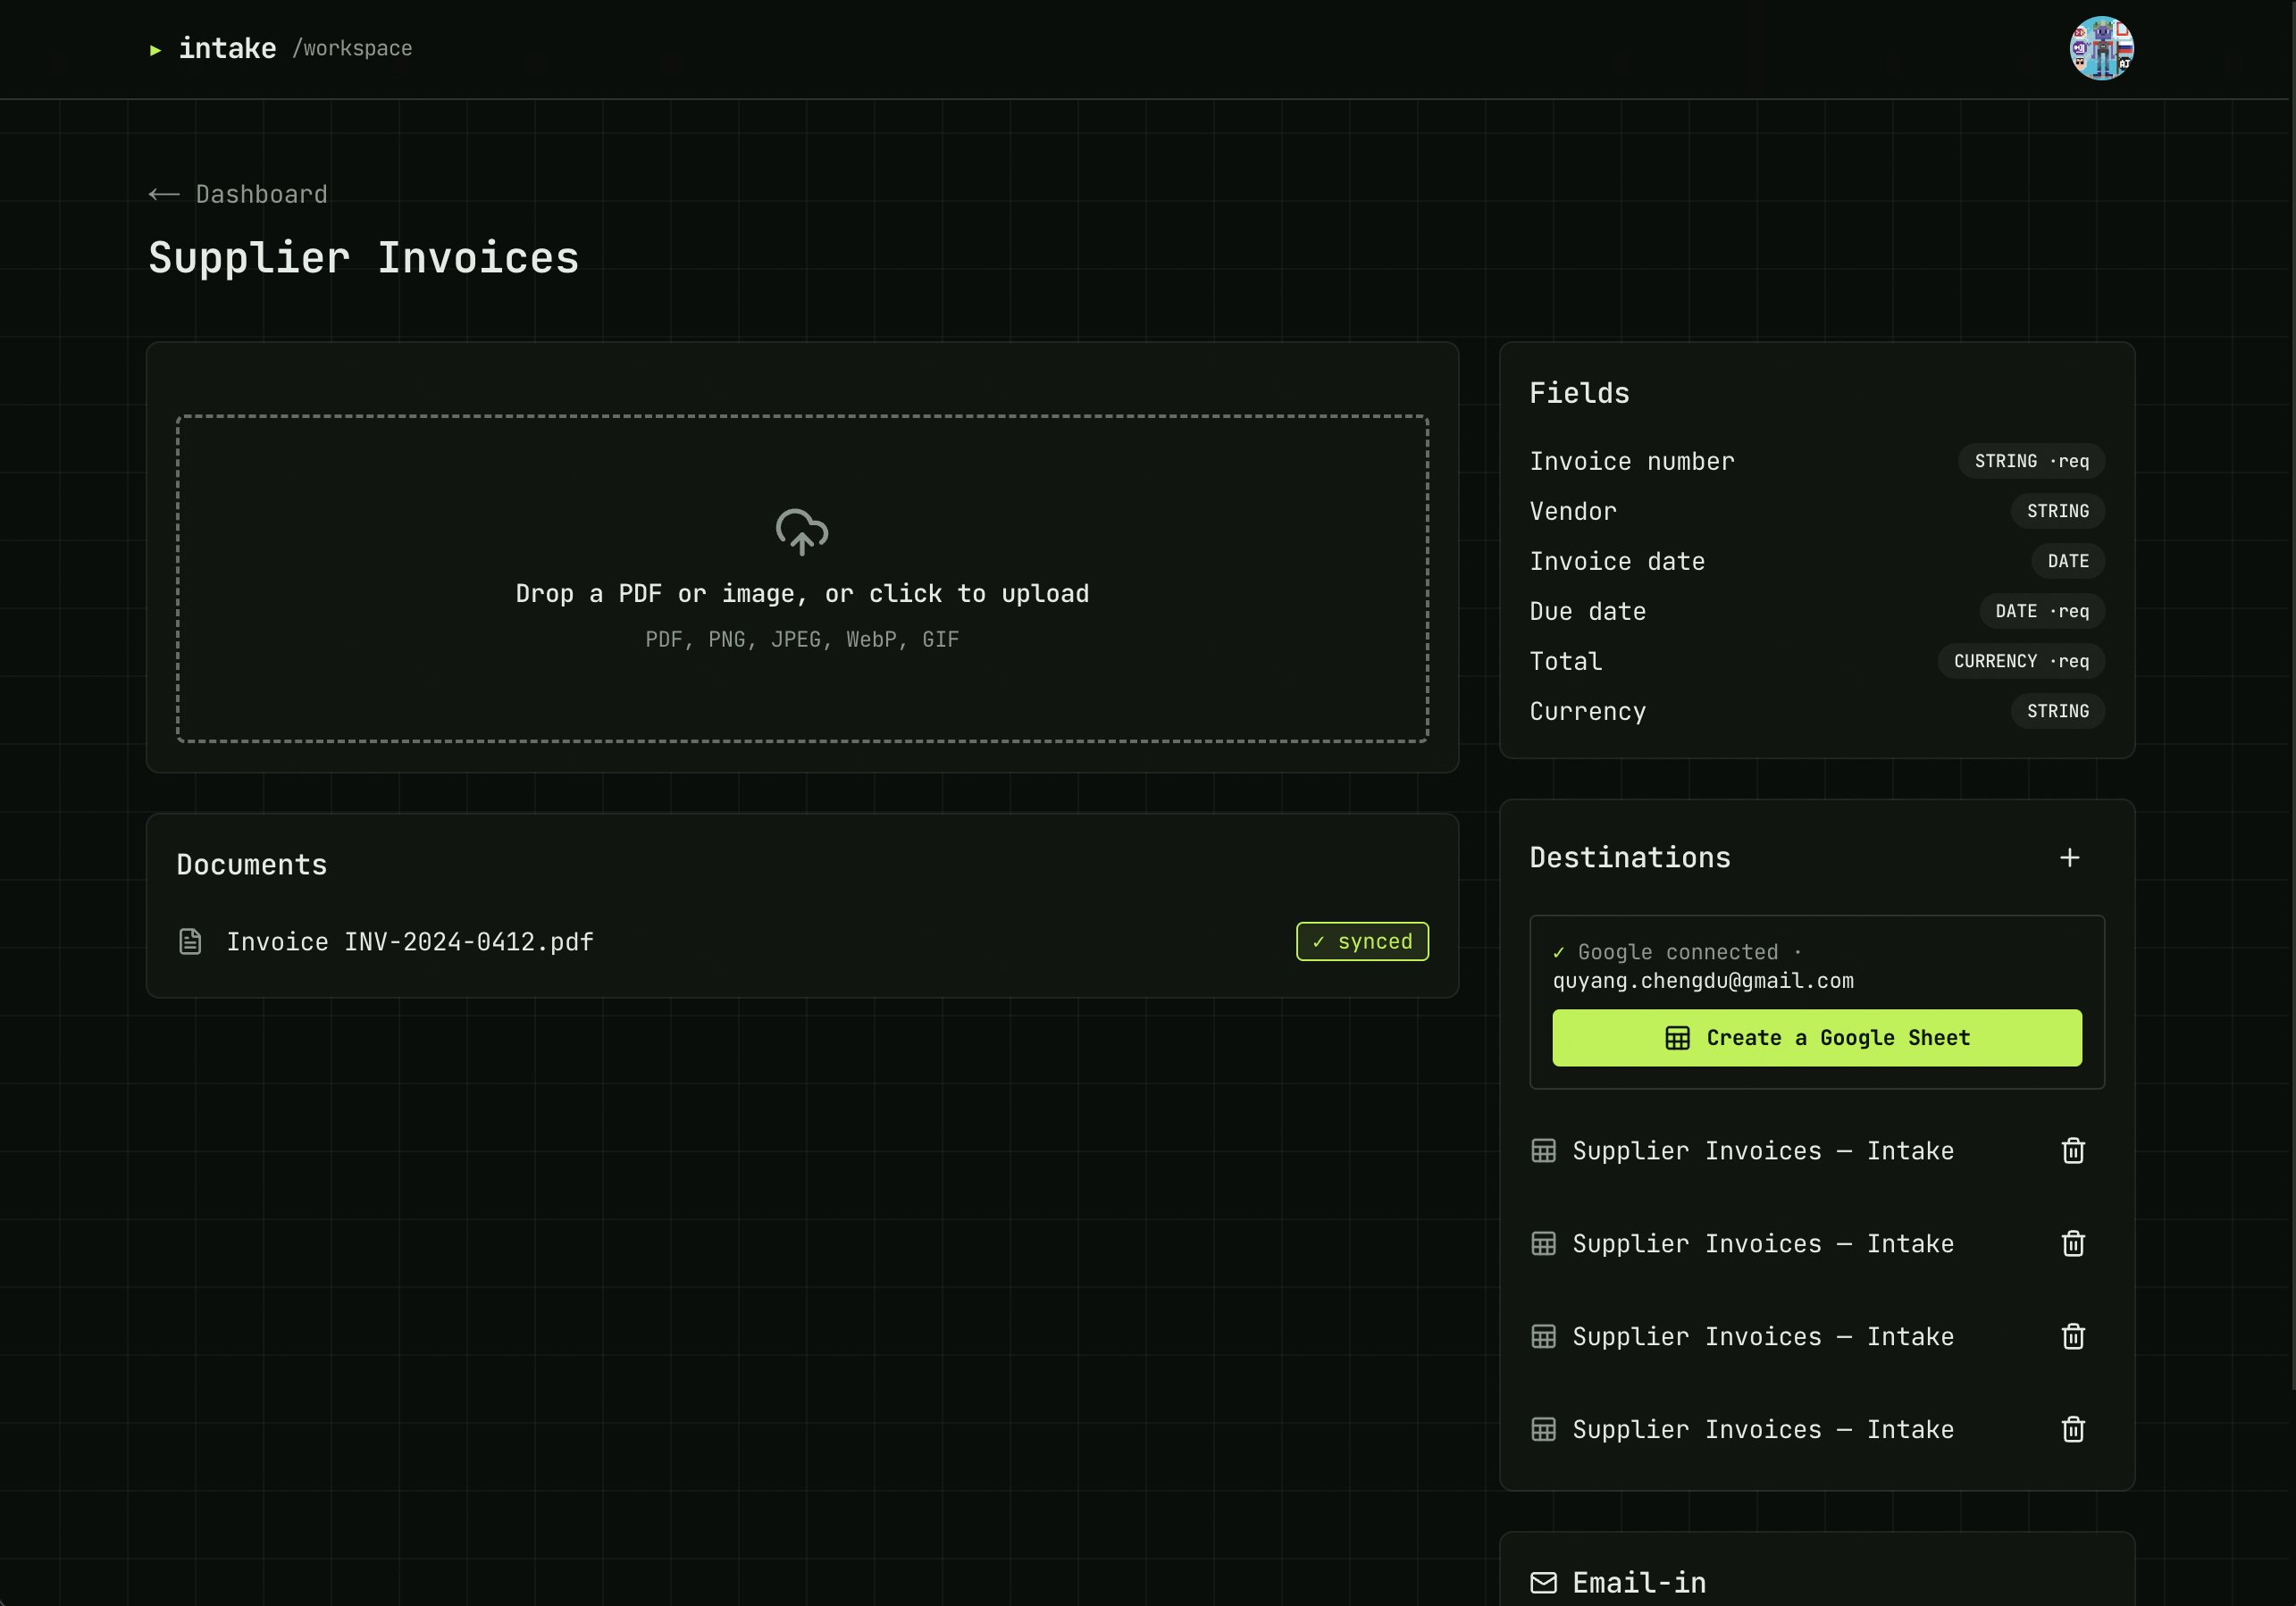Click the CURRENCY ·req type badge
Image resolution: width=2296 pixels, height=1606 pixels.
tap(2021, 661)
